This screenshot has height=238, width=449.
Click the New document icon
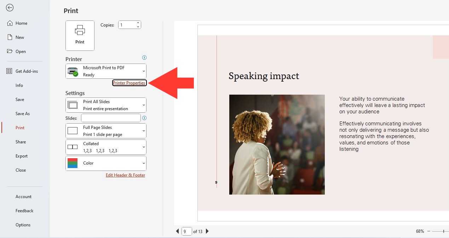tap(10, 37)
